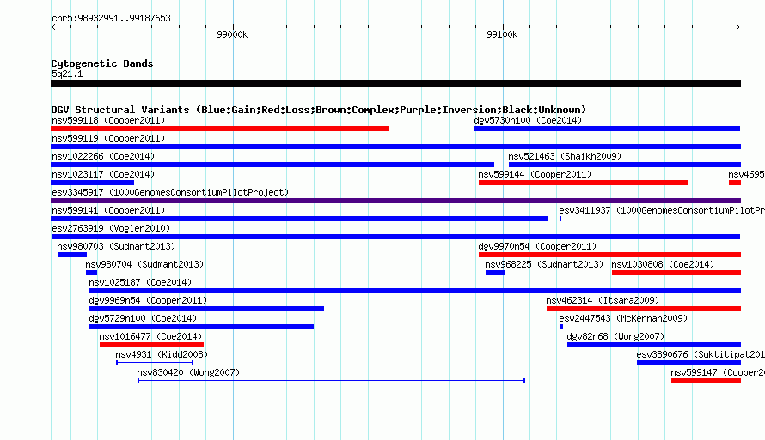Image resolution: width=765 pixels, height=440 pixels.
Task: Click the nsv968225 (Sudmant2013) label
Action: point(544,264)
